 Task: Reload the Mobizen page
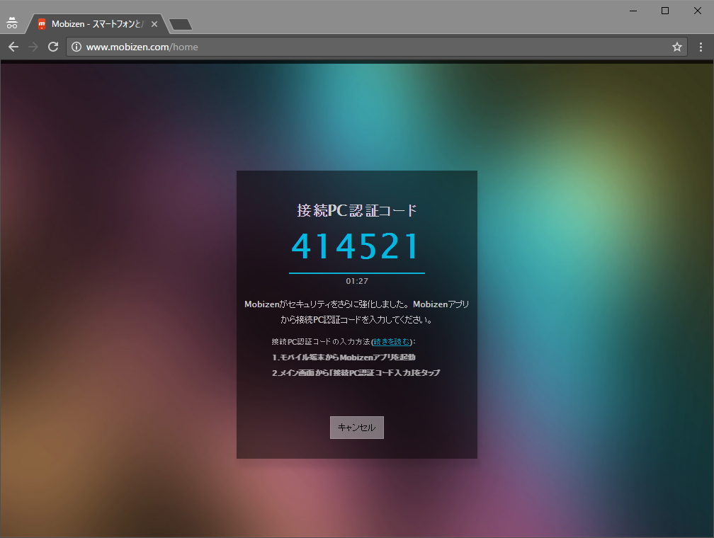click(53, 47)
